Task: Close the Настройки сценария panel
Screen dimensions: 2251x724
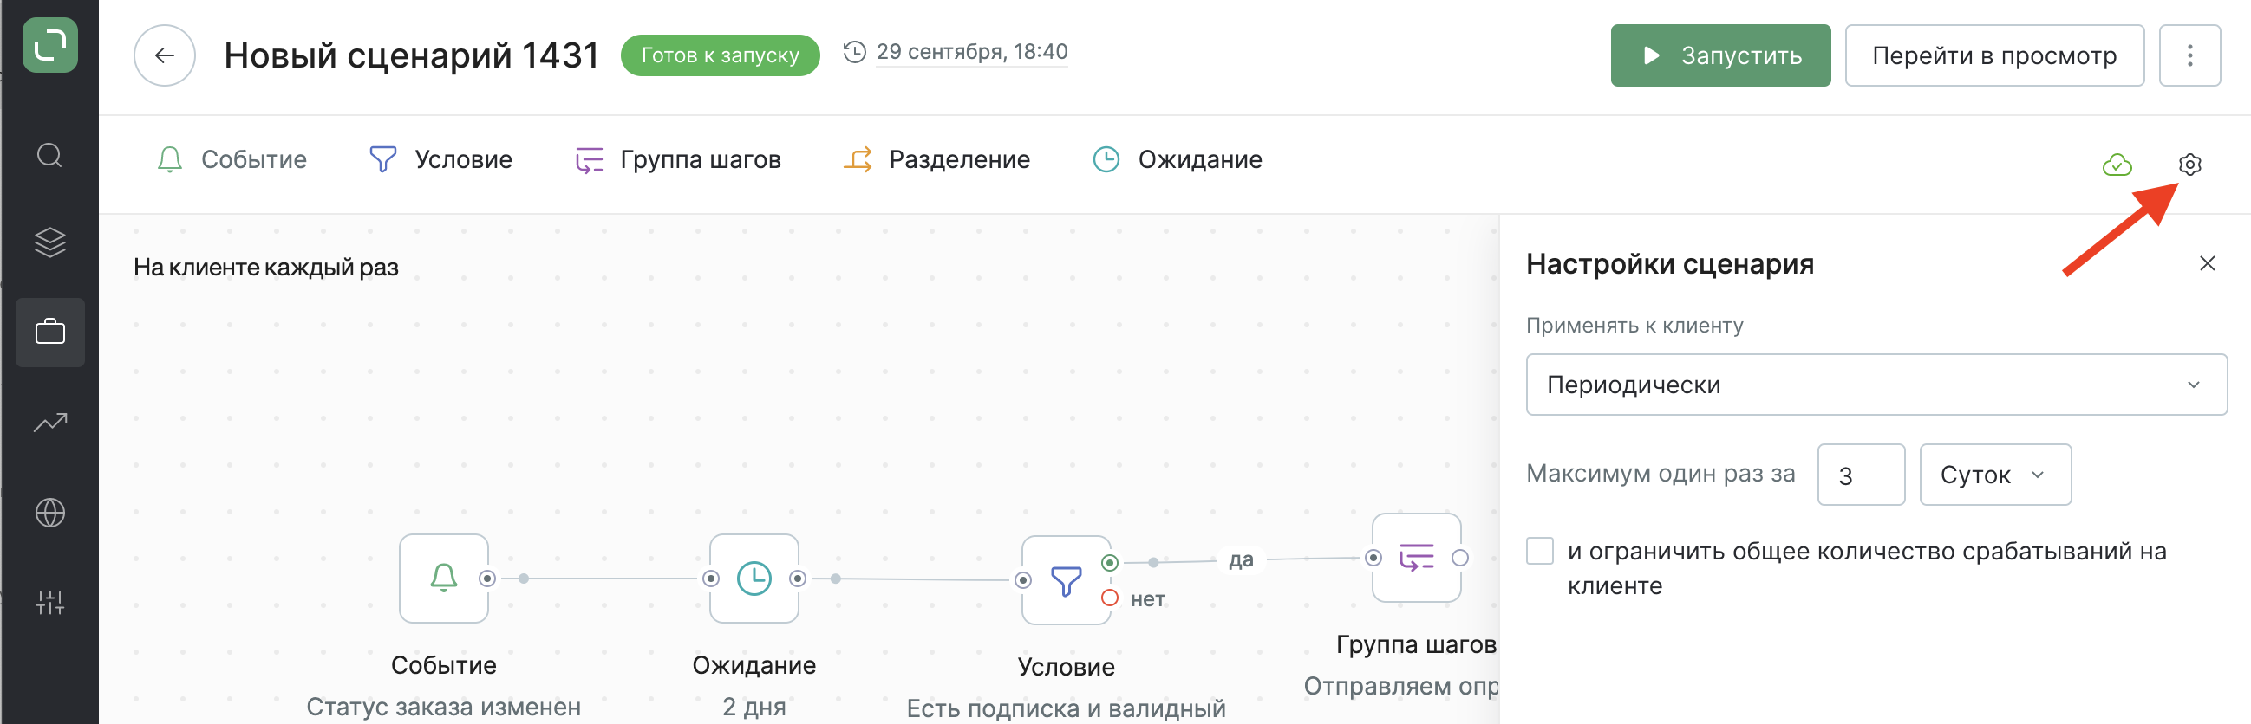Action: point(2208,263)
